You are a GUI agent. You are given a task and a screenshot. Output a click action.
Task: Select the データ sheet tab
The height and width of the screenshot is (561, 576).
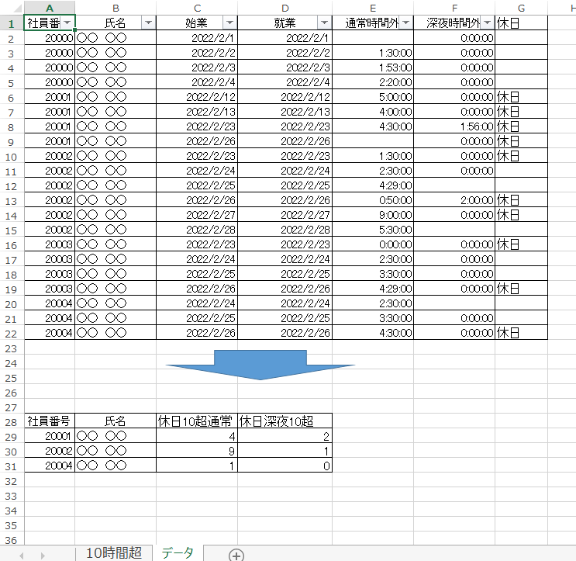pyautogui.click(x=178, y=552)
